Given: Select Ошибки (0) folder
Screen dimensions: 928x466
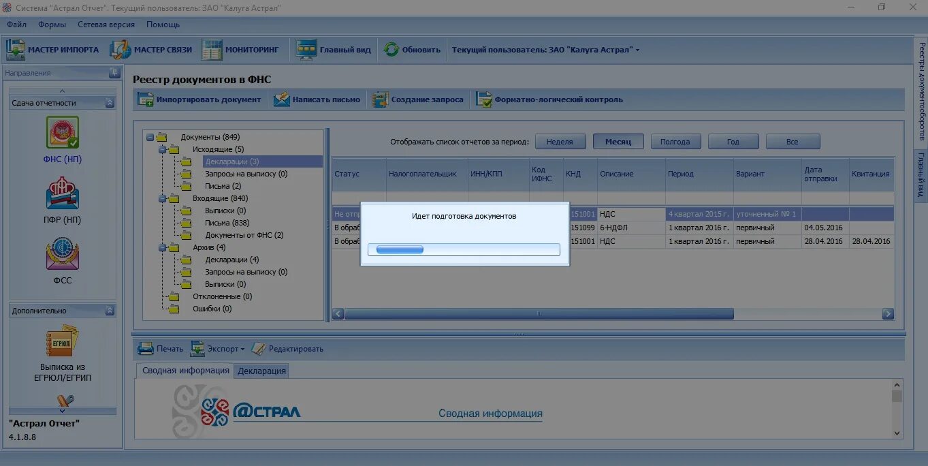Looking at the screenshot, I should click(212, 309).
